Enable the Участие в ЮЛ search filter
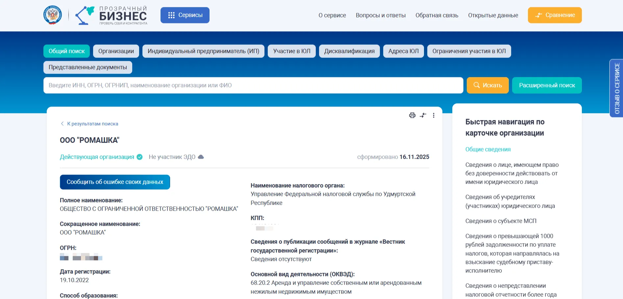The width and height of the screenshot is (623, 299). (x=291, y=51)
